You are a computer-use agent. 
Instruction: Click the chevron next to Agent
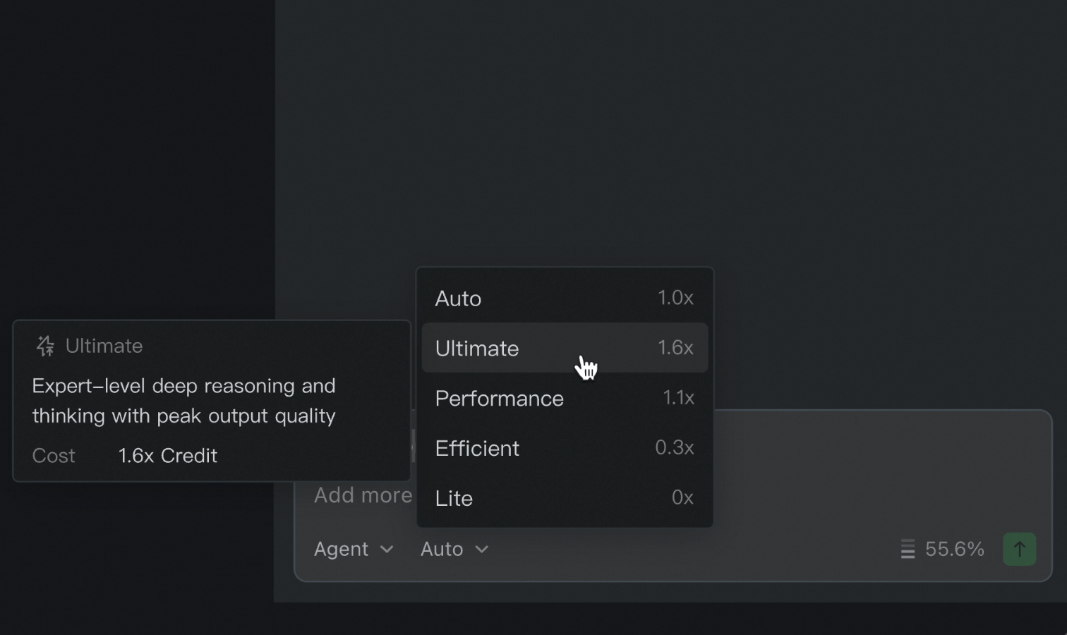point(387,549)
